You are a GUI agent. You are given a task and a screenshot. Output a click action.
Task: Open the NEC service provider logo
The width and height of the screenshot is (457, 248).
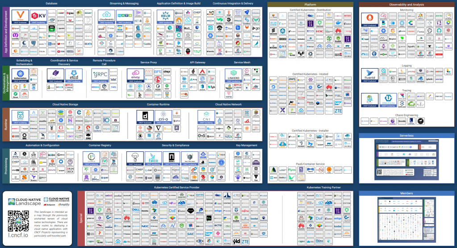click(145, 226)
